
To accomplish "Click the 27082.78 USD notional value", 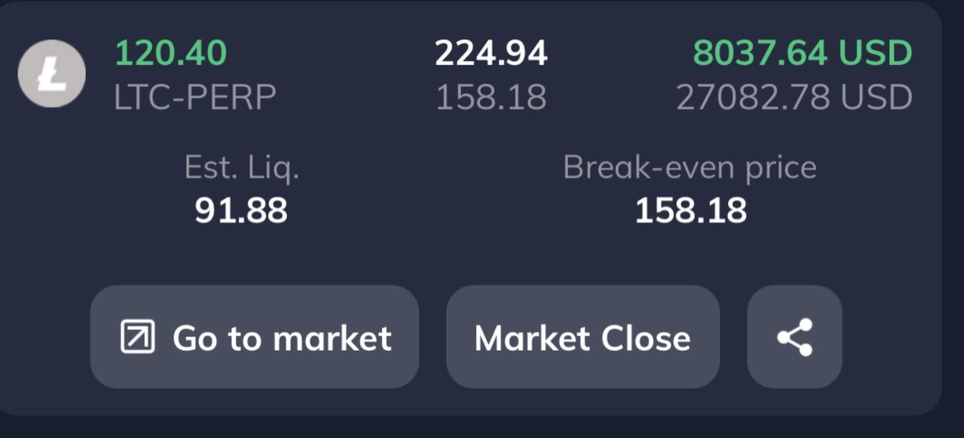I will (794, 97).
